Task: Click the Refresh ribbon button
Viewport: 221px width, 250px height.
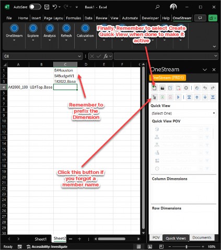Action: (x=66, y=33)
